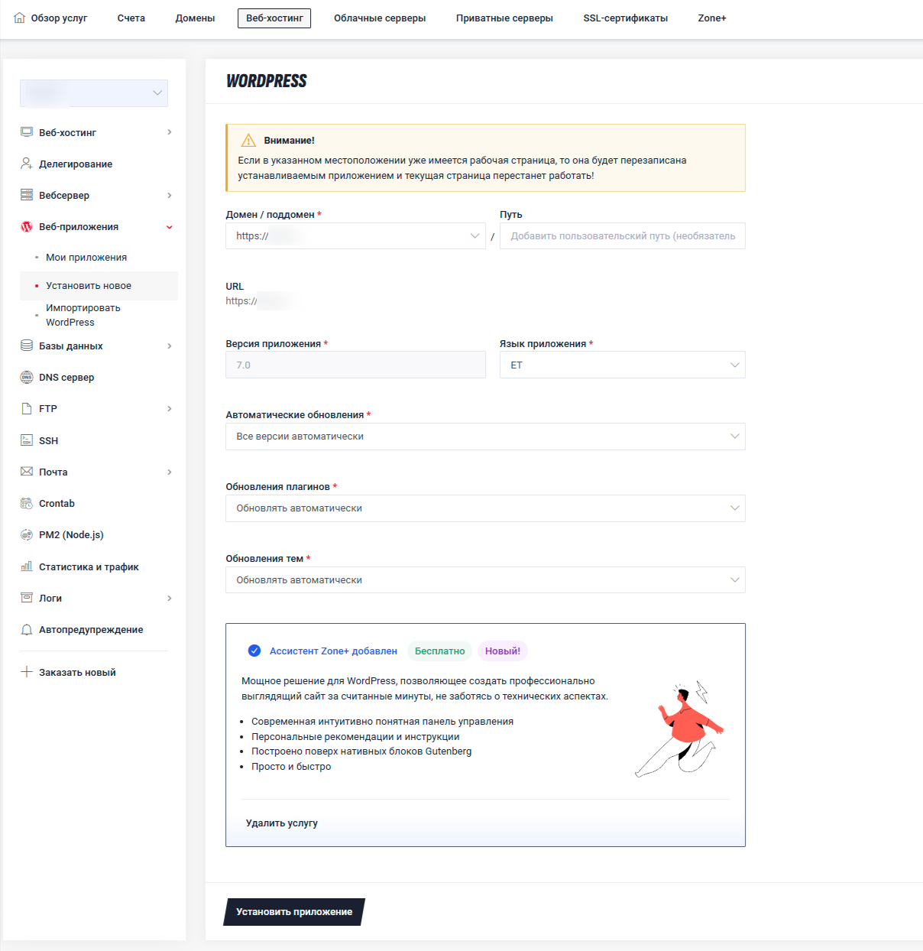Open the Обновления тем dropdown

point(485,580)
